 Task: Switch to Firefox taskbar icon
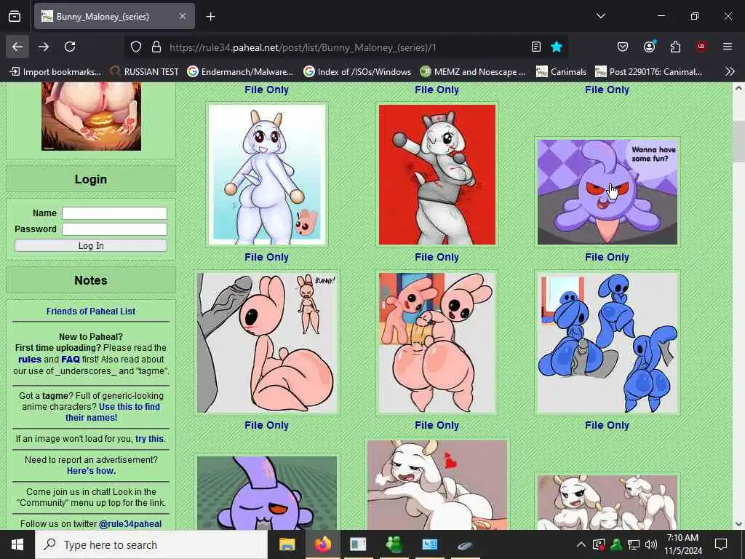[x=322, y=544]
